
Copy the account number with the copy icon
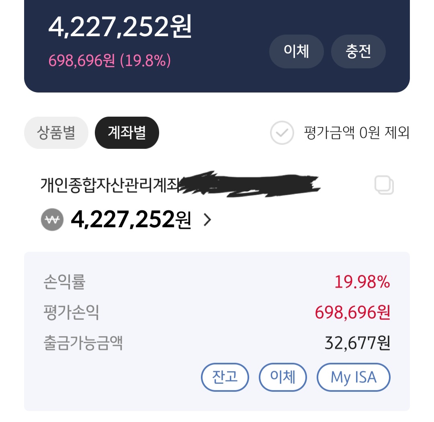tap(384, 185)
